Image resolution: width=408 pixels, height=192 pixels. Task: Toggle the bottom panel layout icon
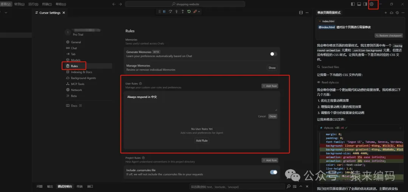tap(359, 4)
